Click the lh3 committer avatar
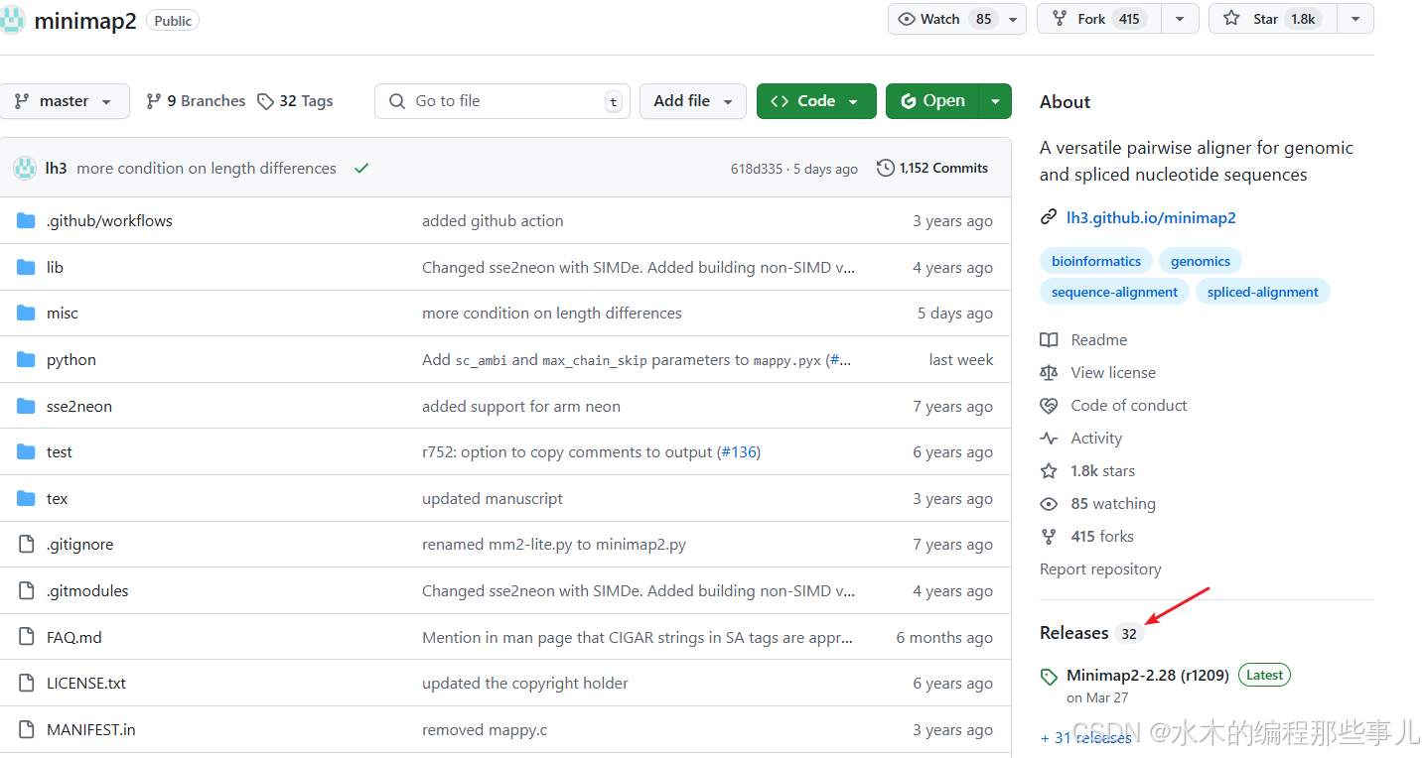The image size is (1424, 758). pyautogui.click(x=25, y=168)
